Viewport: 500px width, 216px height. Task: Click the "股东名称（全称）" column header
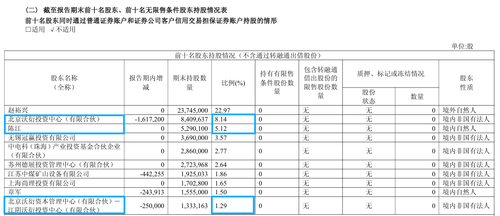click(64, 82)
